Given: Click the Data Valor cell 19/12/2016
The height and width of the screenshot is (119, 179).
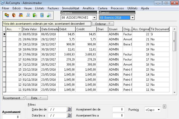Looking at the screenshot, I should (31, 44).
